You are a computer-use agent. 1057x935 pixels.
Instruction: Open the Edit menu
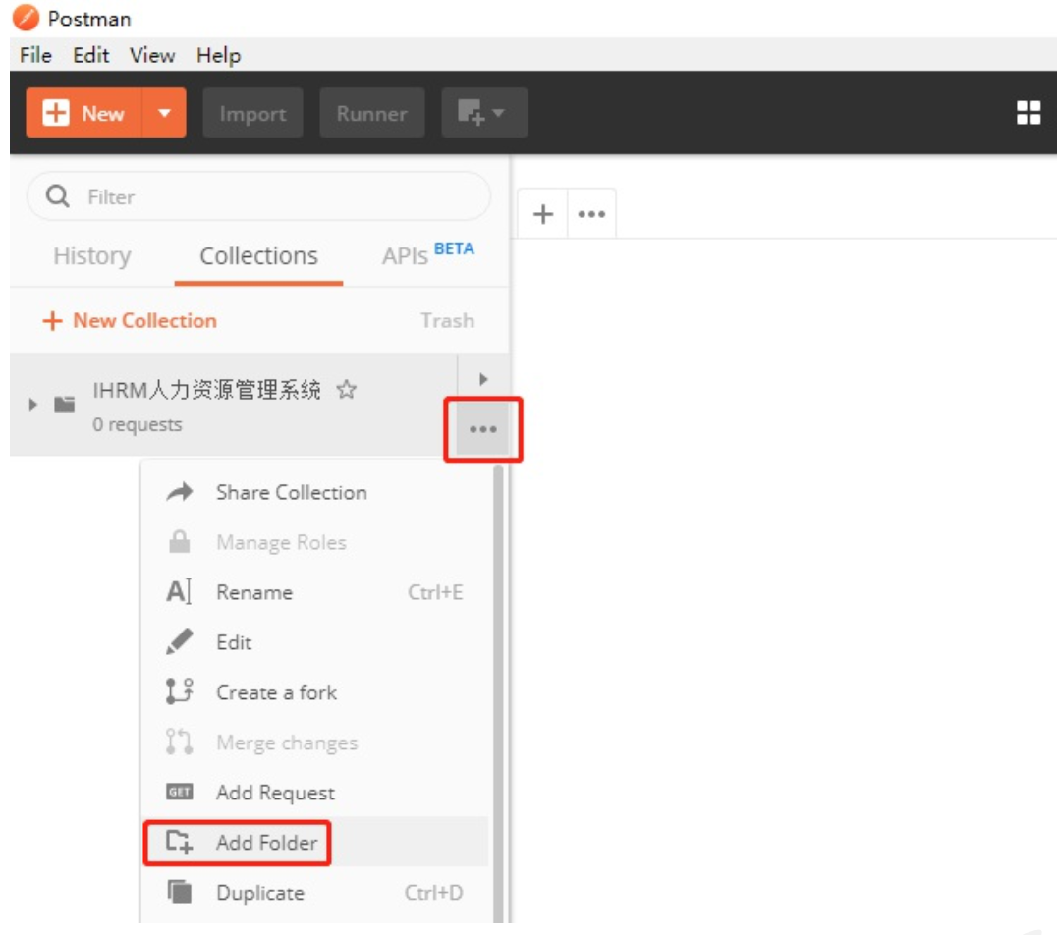(x=91, y=55)
